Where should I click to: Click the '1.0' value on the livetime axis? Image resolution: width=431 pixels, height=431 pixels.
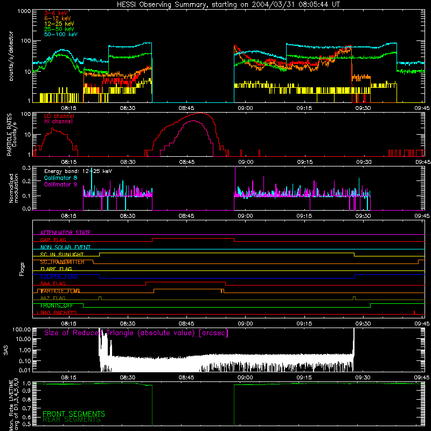pyautogui.click(x=26, y=383)
